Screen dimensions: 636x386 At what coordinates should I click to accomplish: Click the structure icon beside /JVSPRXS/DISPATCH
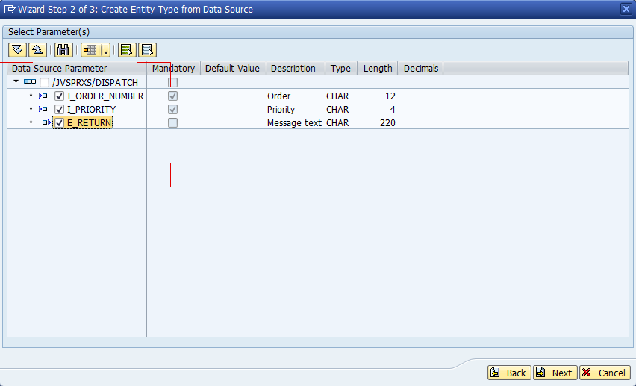click(30, 82)
